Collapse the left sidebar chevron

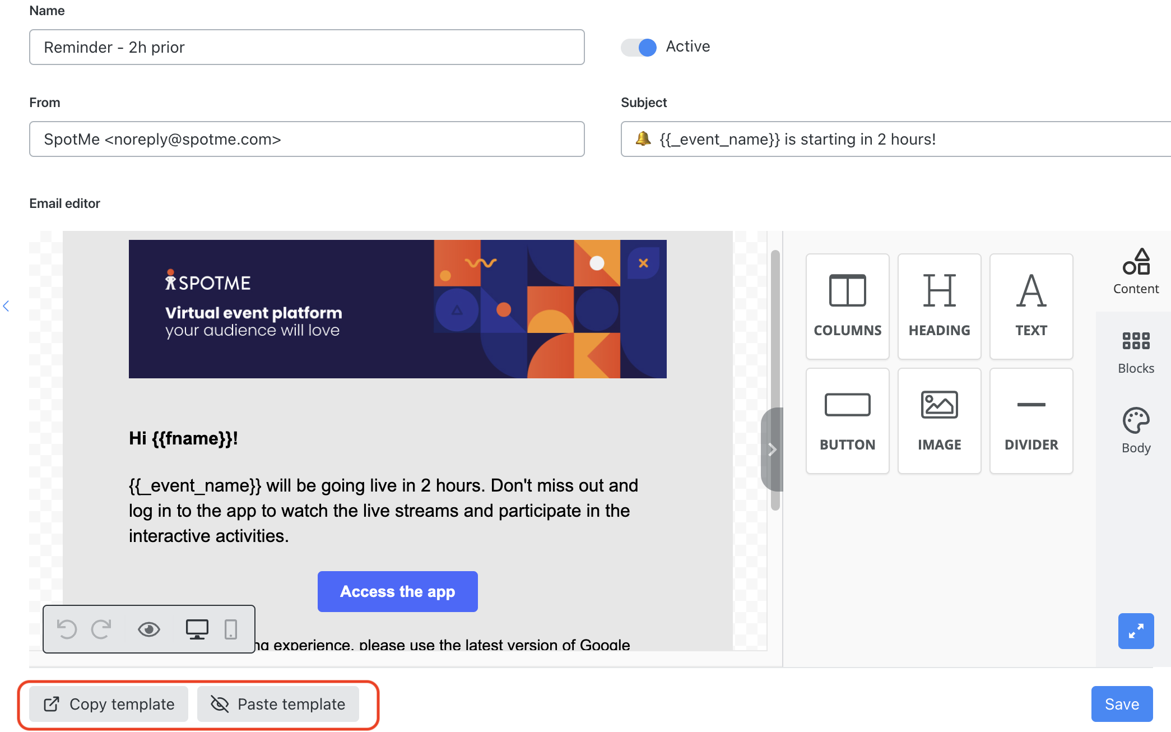pos(6,305)
